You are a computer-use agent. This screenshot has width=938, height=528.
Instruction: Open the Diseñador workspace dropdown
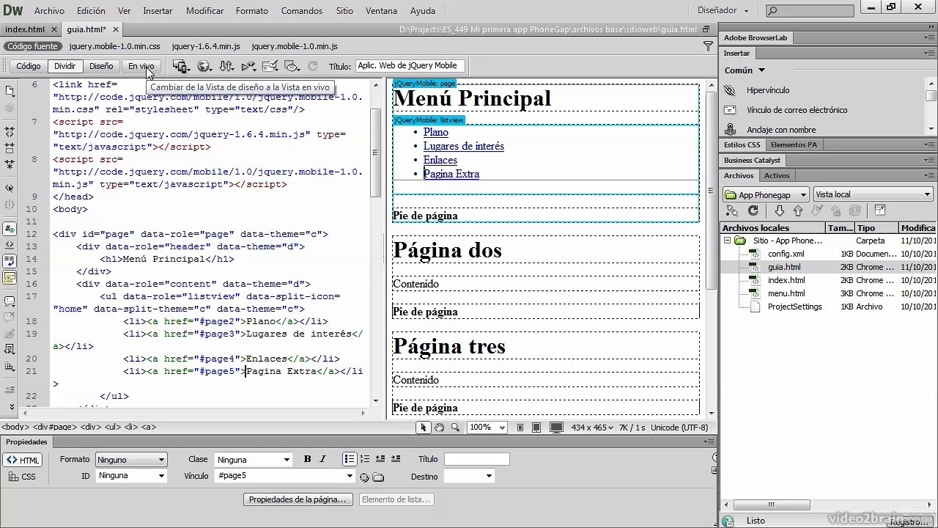click(x=723, y=10)
